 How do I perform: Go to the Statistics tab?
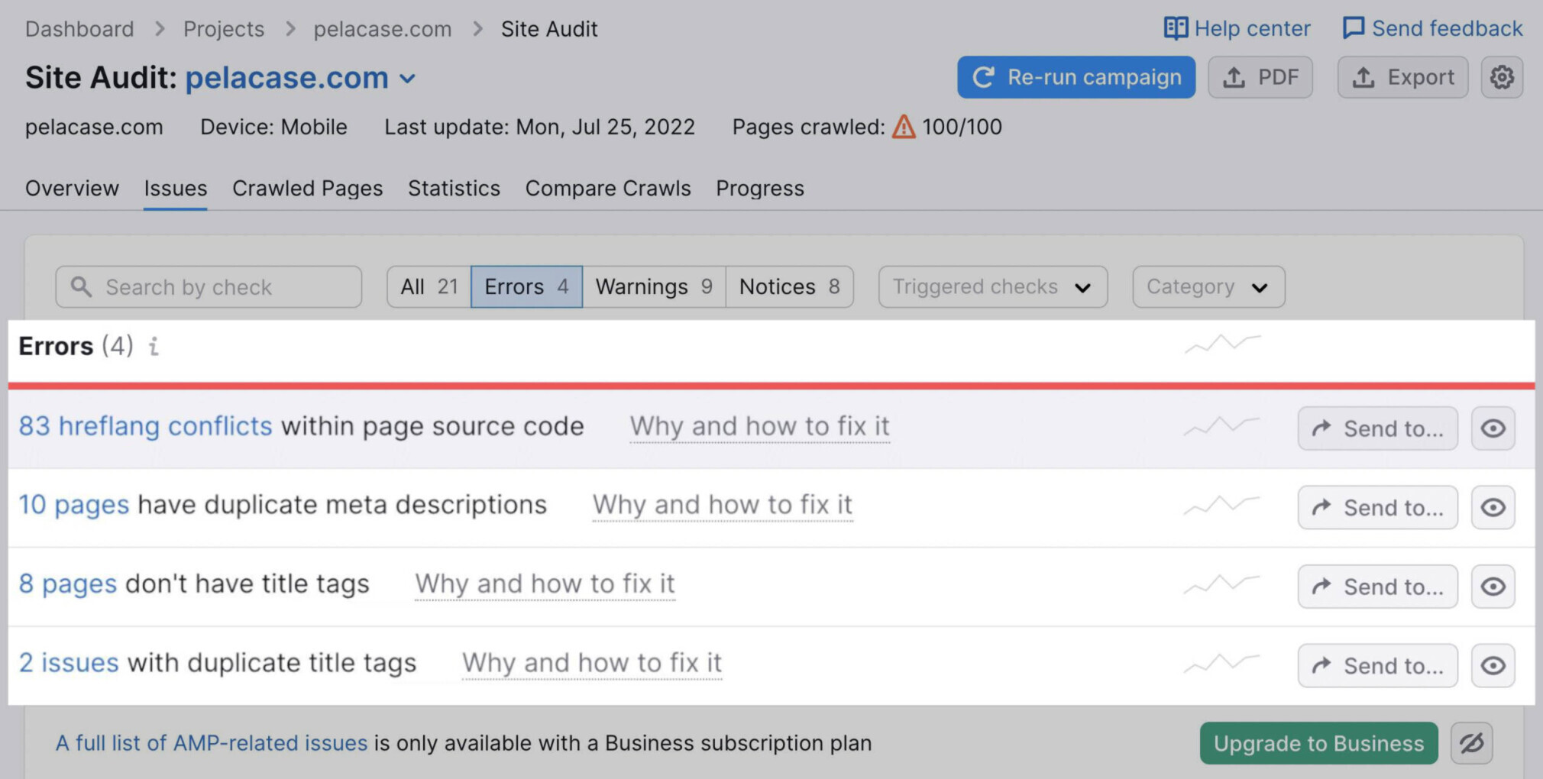[454, 188]
